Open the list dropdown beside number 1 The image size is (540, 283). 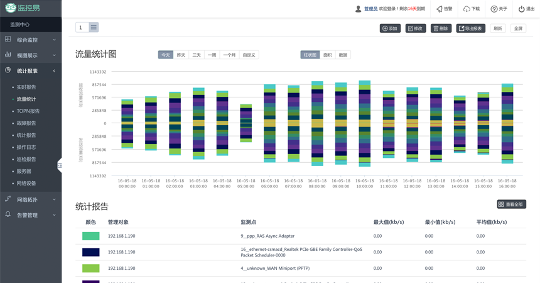94,28
